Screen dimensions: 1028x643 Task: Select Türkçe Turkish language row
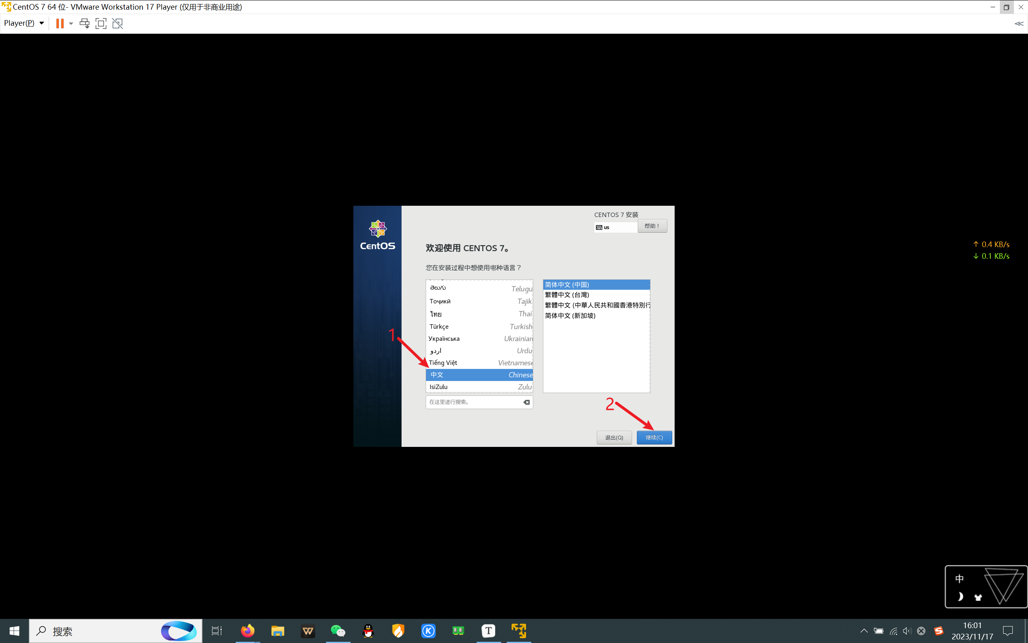pyautogui.click(x=479, y=326)
